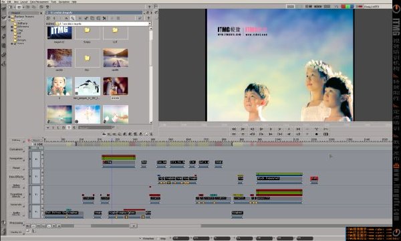Pause playback in the viewer
This screenshot has height=241, width=401.
point(271,129)
